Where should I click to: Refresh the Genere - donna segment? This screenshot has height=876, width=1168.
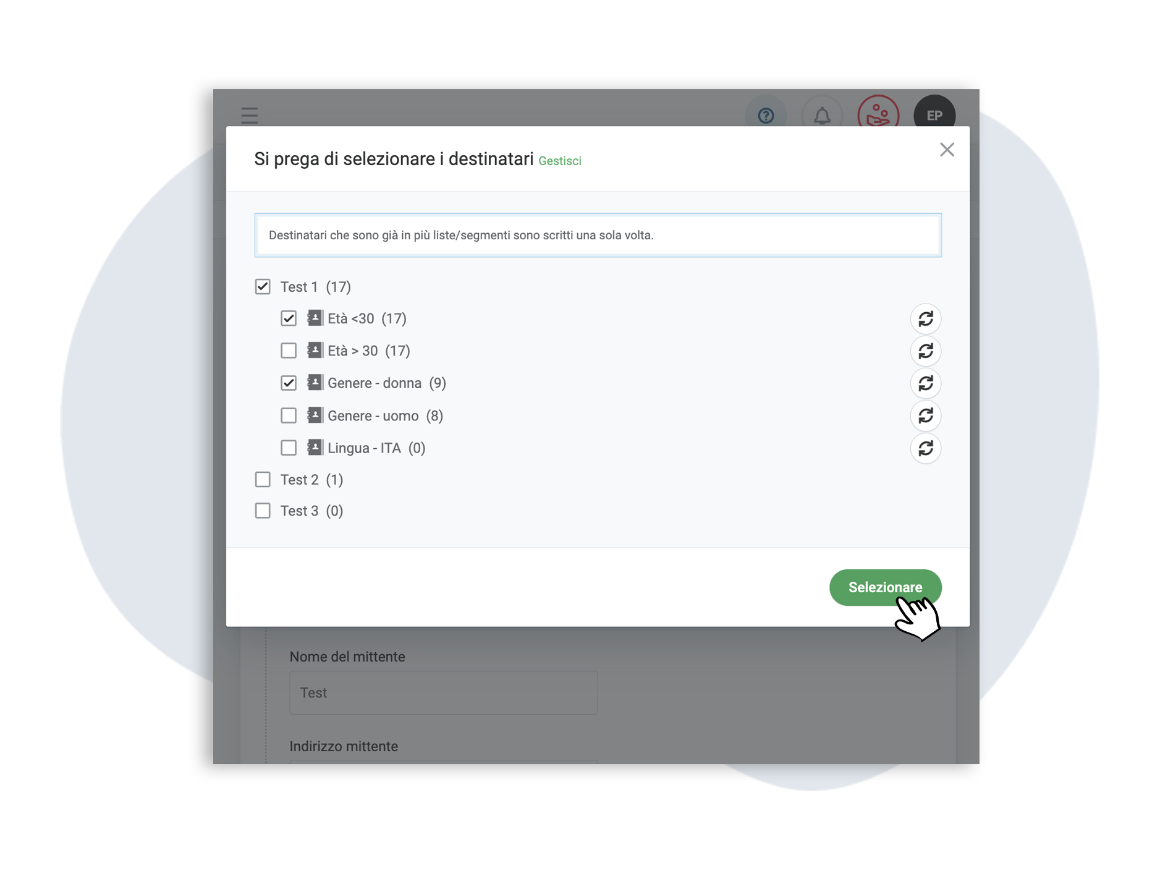(925, 383)
